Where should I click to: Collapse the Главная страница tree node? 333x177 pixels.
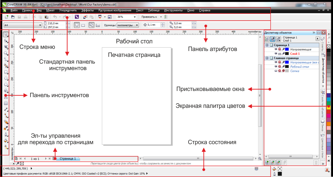[267, 58]
